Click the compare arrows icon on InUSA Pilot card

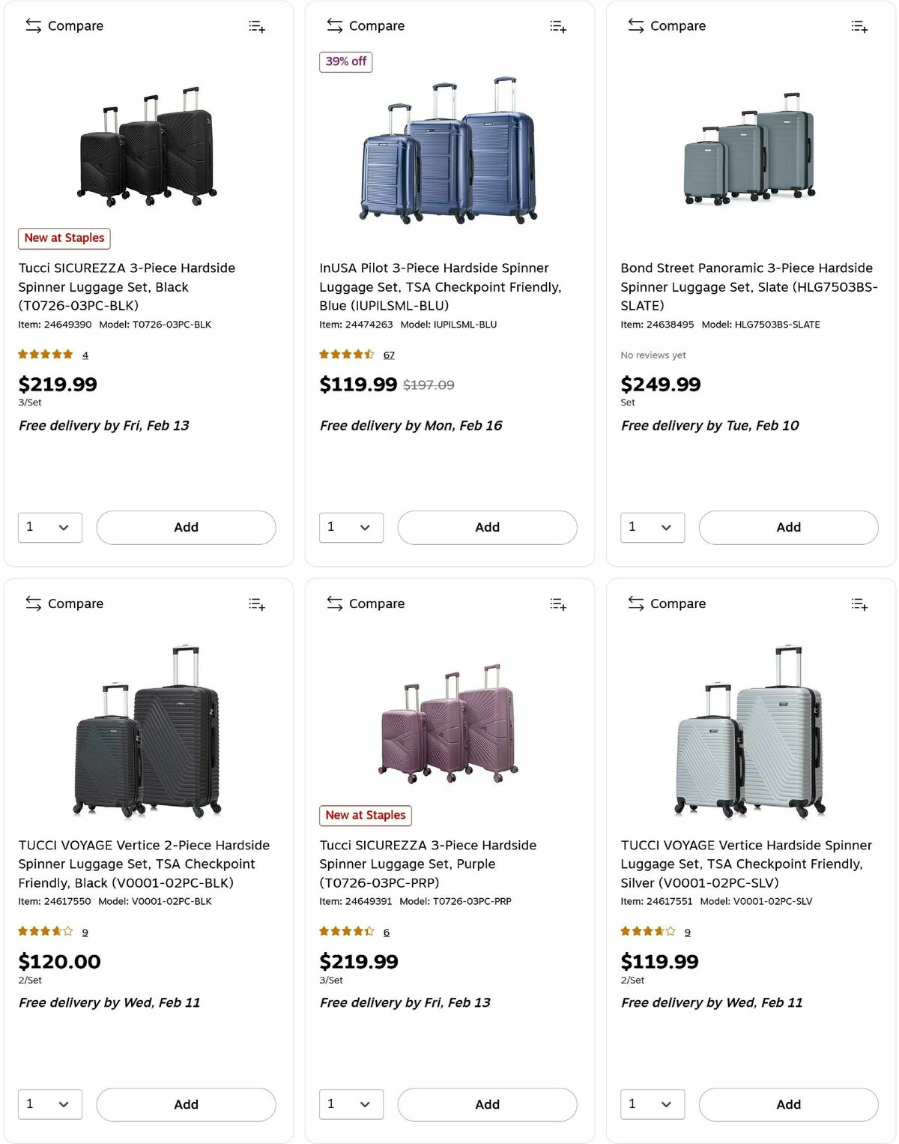(x=334, y=25)
